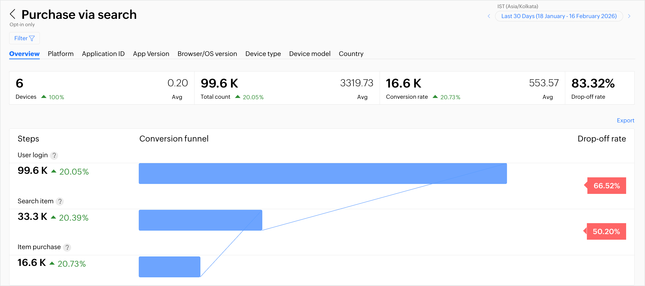
Task: Open the Device model tab
Action: click(309, 54)
